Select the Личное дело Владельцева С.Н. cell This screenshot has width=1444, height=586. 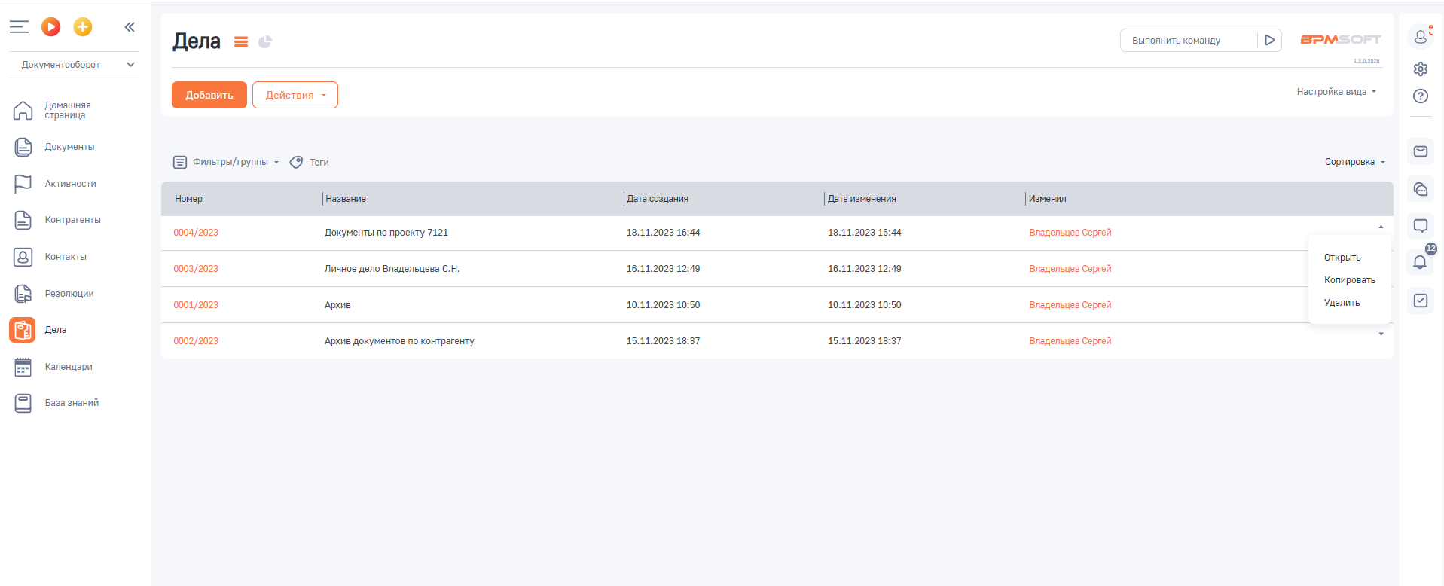tap(392, 269)
